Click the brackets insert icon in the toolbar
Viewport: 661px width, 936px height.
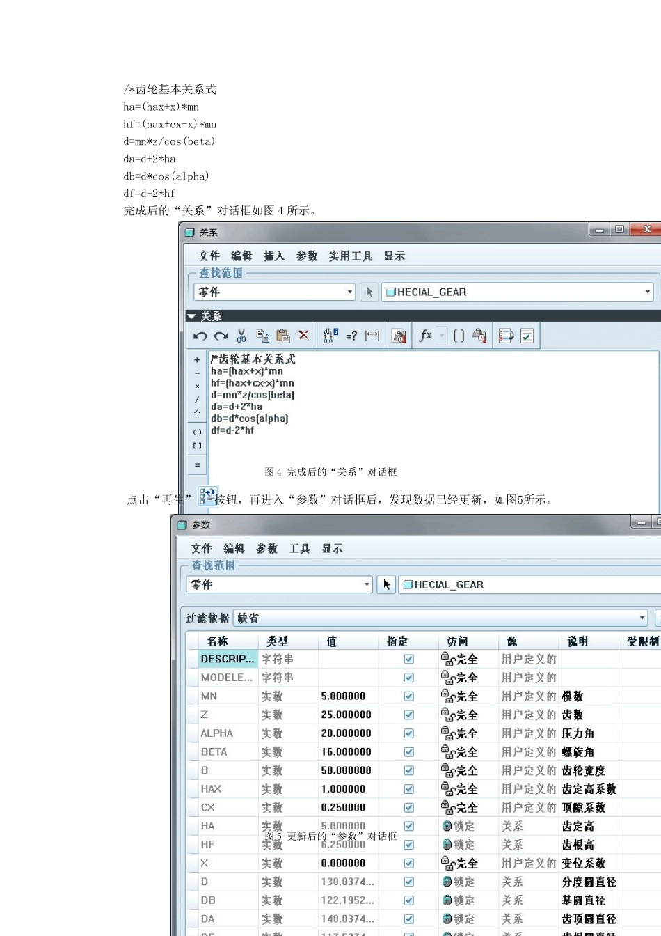click(459, 336)
